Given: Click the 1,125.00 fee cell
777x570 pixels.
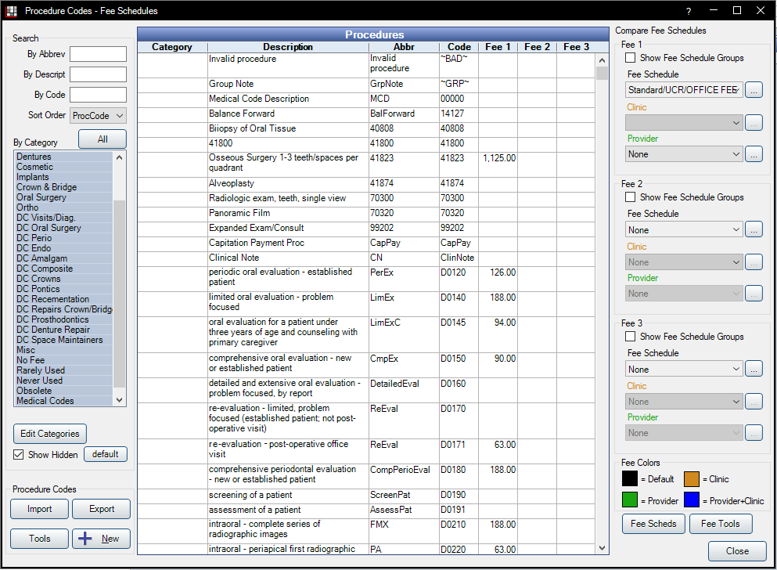Looking at the screenshot, I should click(498, 164).
